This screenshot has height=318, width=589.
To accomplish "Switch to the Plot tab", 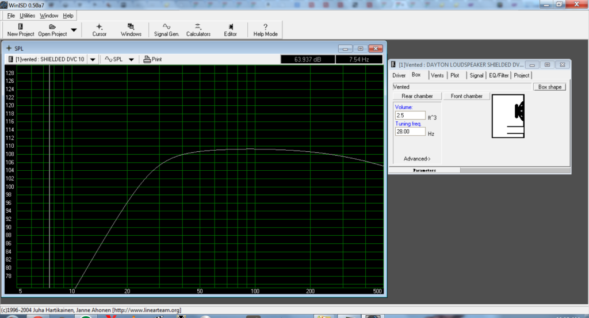I will (455, 75).
